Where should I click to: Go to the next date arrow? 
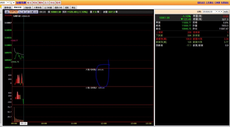pyautogui.click(x=221, y=12)
